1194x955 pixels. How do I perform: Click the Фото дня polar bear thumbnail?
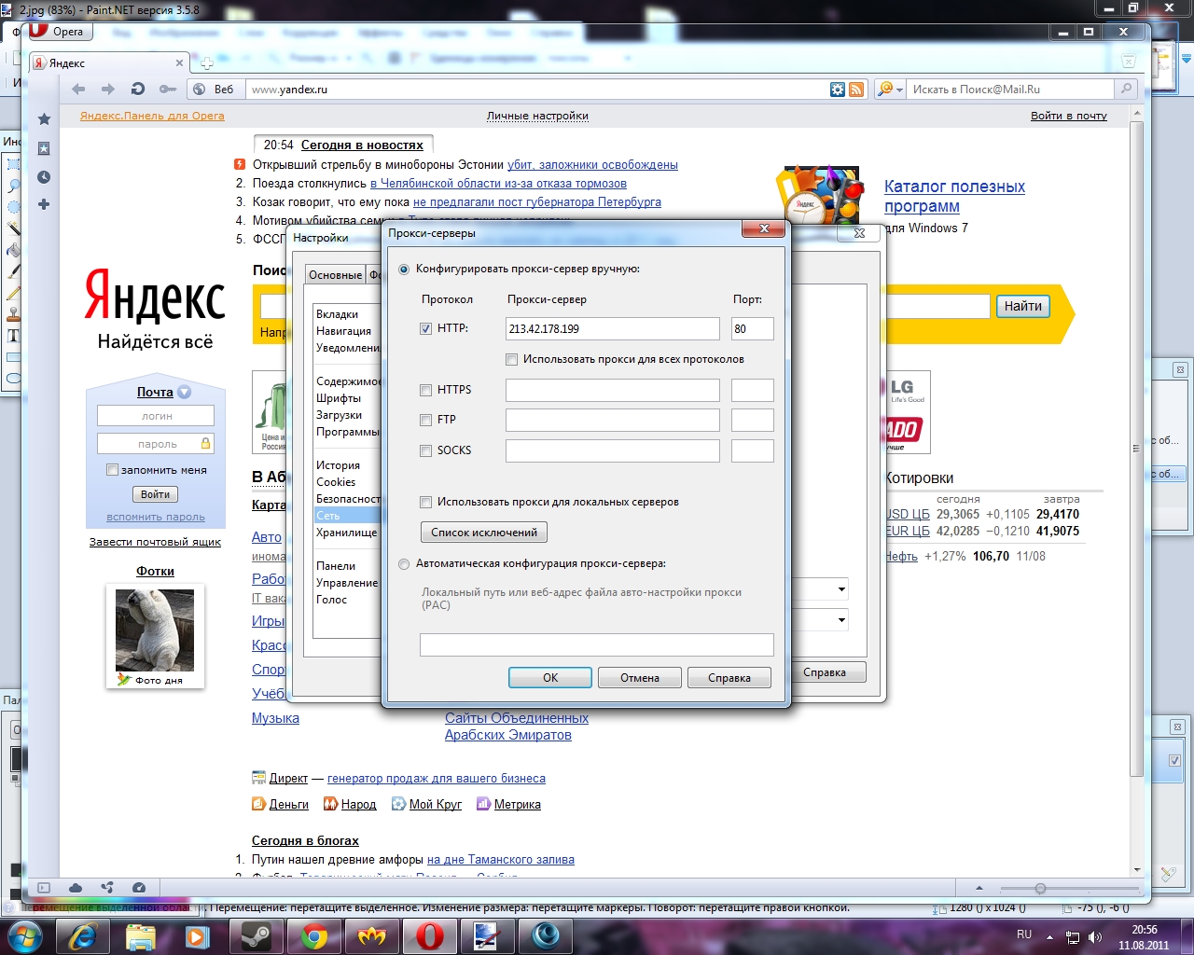[x=155, y=630]
